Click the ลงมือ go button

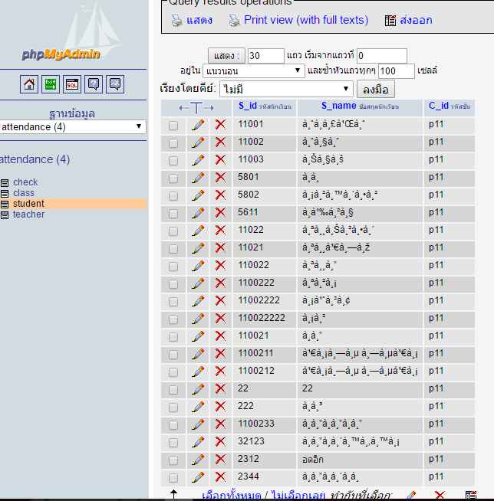pos(376,89)
